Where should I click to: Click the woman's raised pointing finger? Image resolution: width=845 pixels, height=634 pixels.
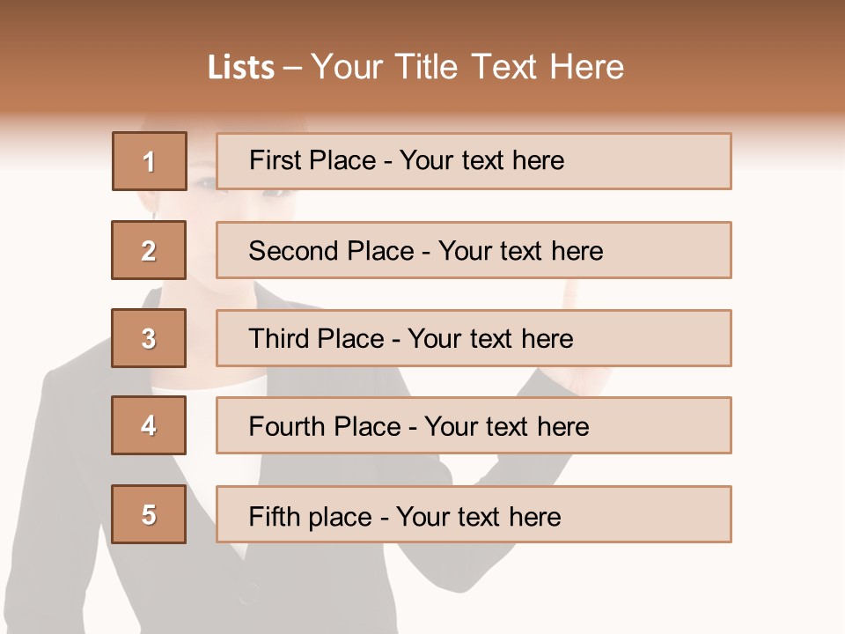(x=571, y=294)
